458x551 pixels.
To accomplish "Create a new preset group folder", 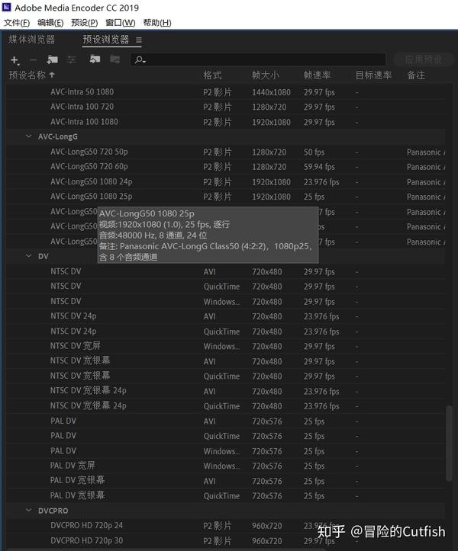I will tap(53, 59).
